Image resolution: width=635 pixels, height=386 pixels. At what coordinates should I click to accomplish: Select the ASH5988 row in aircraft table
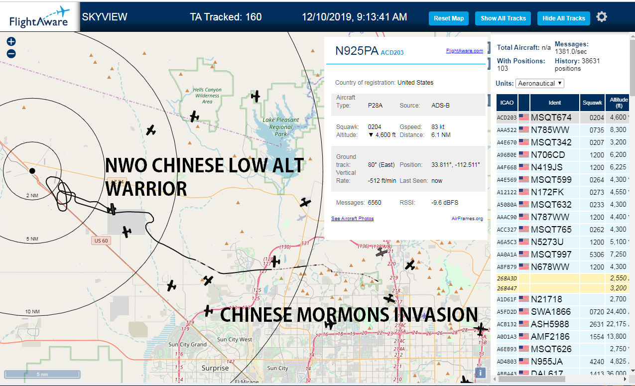coord(563,324)
